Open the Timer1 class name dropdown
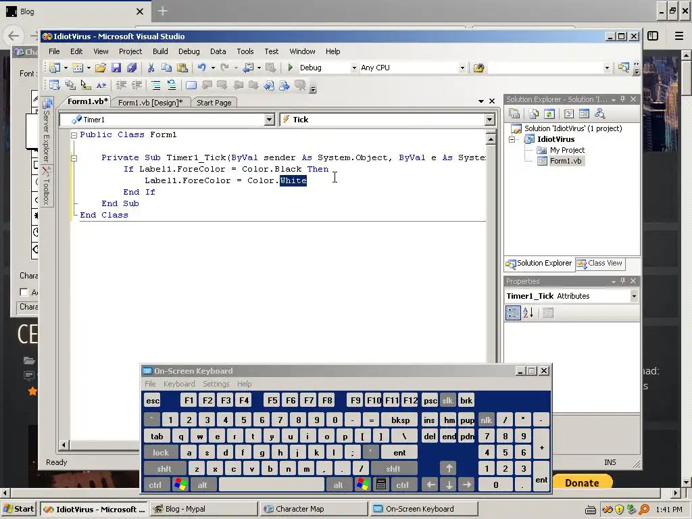This screenshot has width=692, height=519. [269, 120]
